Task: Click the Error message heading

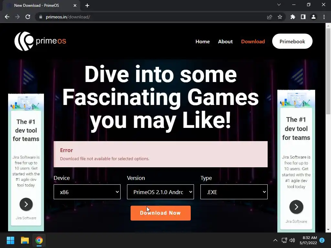Action: tap(67, 150)
